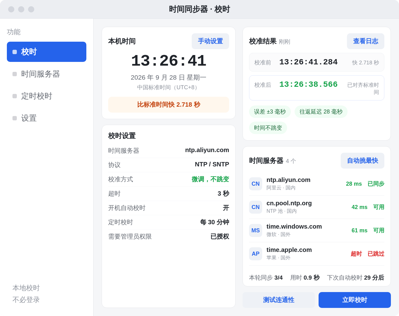The height and width of the screenshot is (316, 399).
Task: Click the 已同步 status for ntp.aliyun.com
Action: tap(376, 184)
